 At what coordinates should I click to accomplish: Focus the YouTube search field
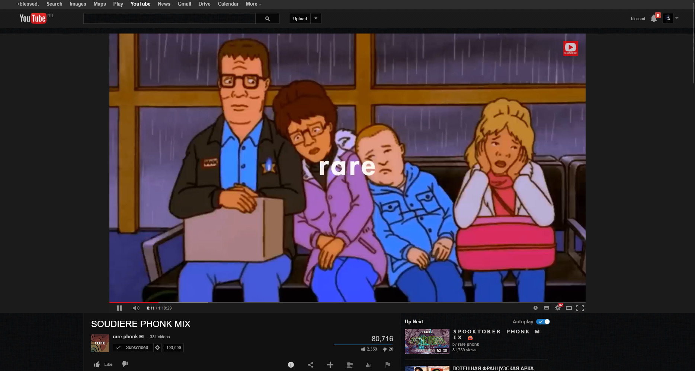pyautogui.click(x=169, y=19)
